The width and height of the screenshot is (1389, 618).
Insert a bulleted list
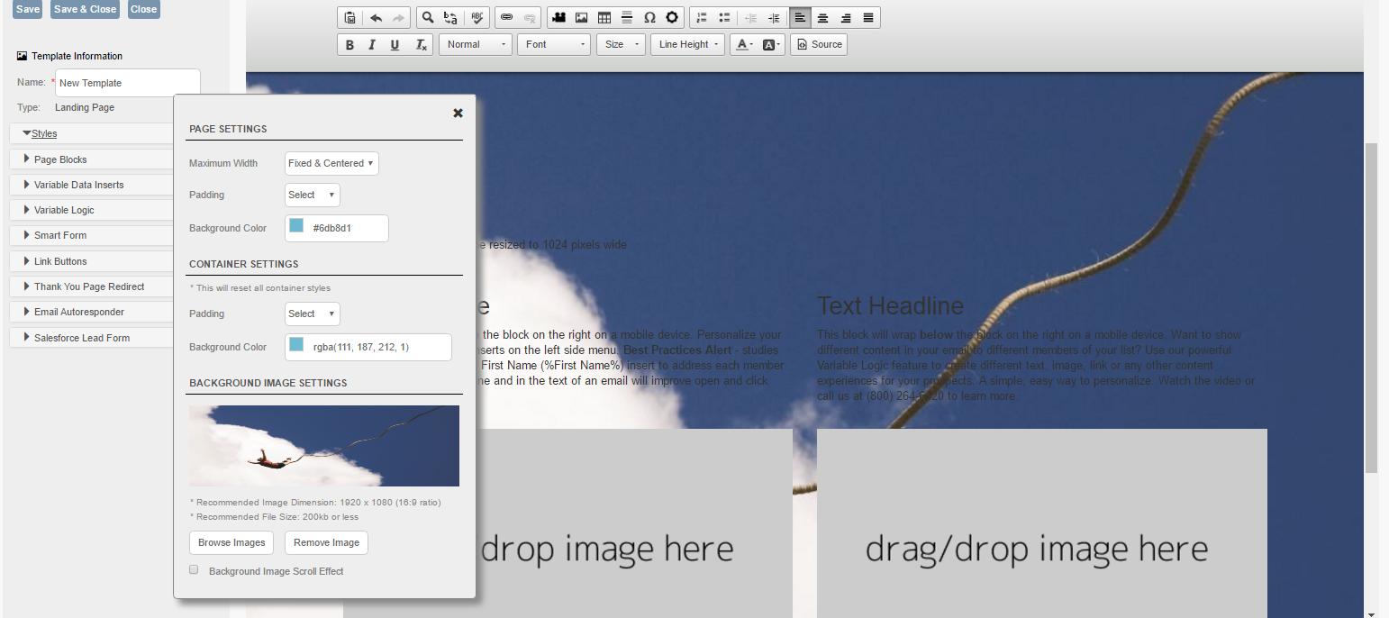(724, 18)
